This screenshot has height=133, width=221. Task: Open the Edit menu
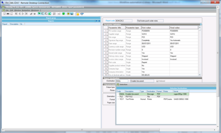pos(11,10)
